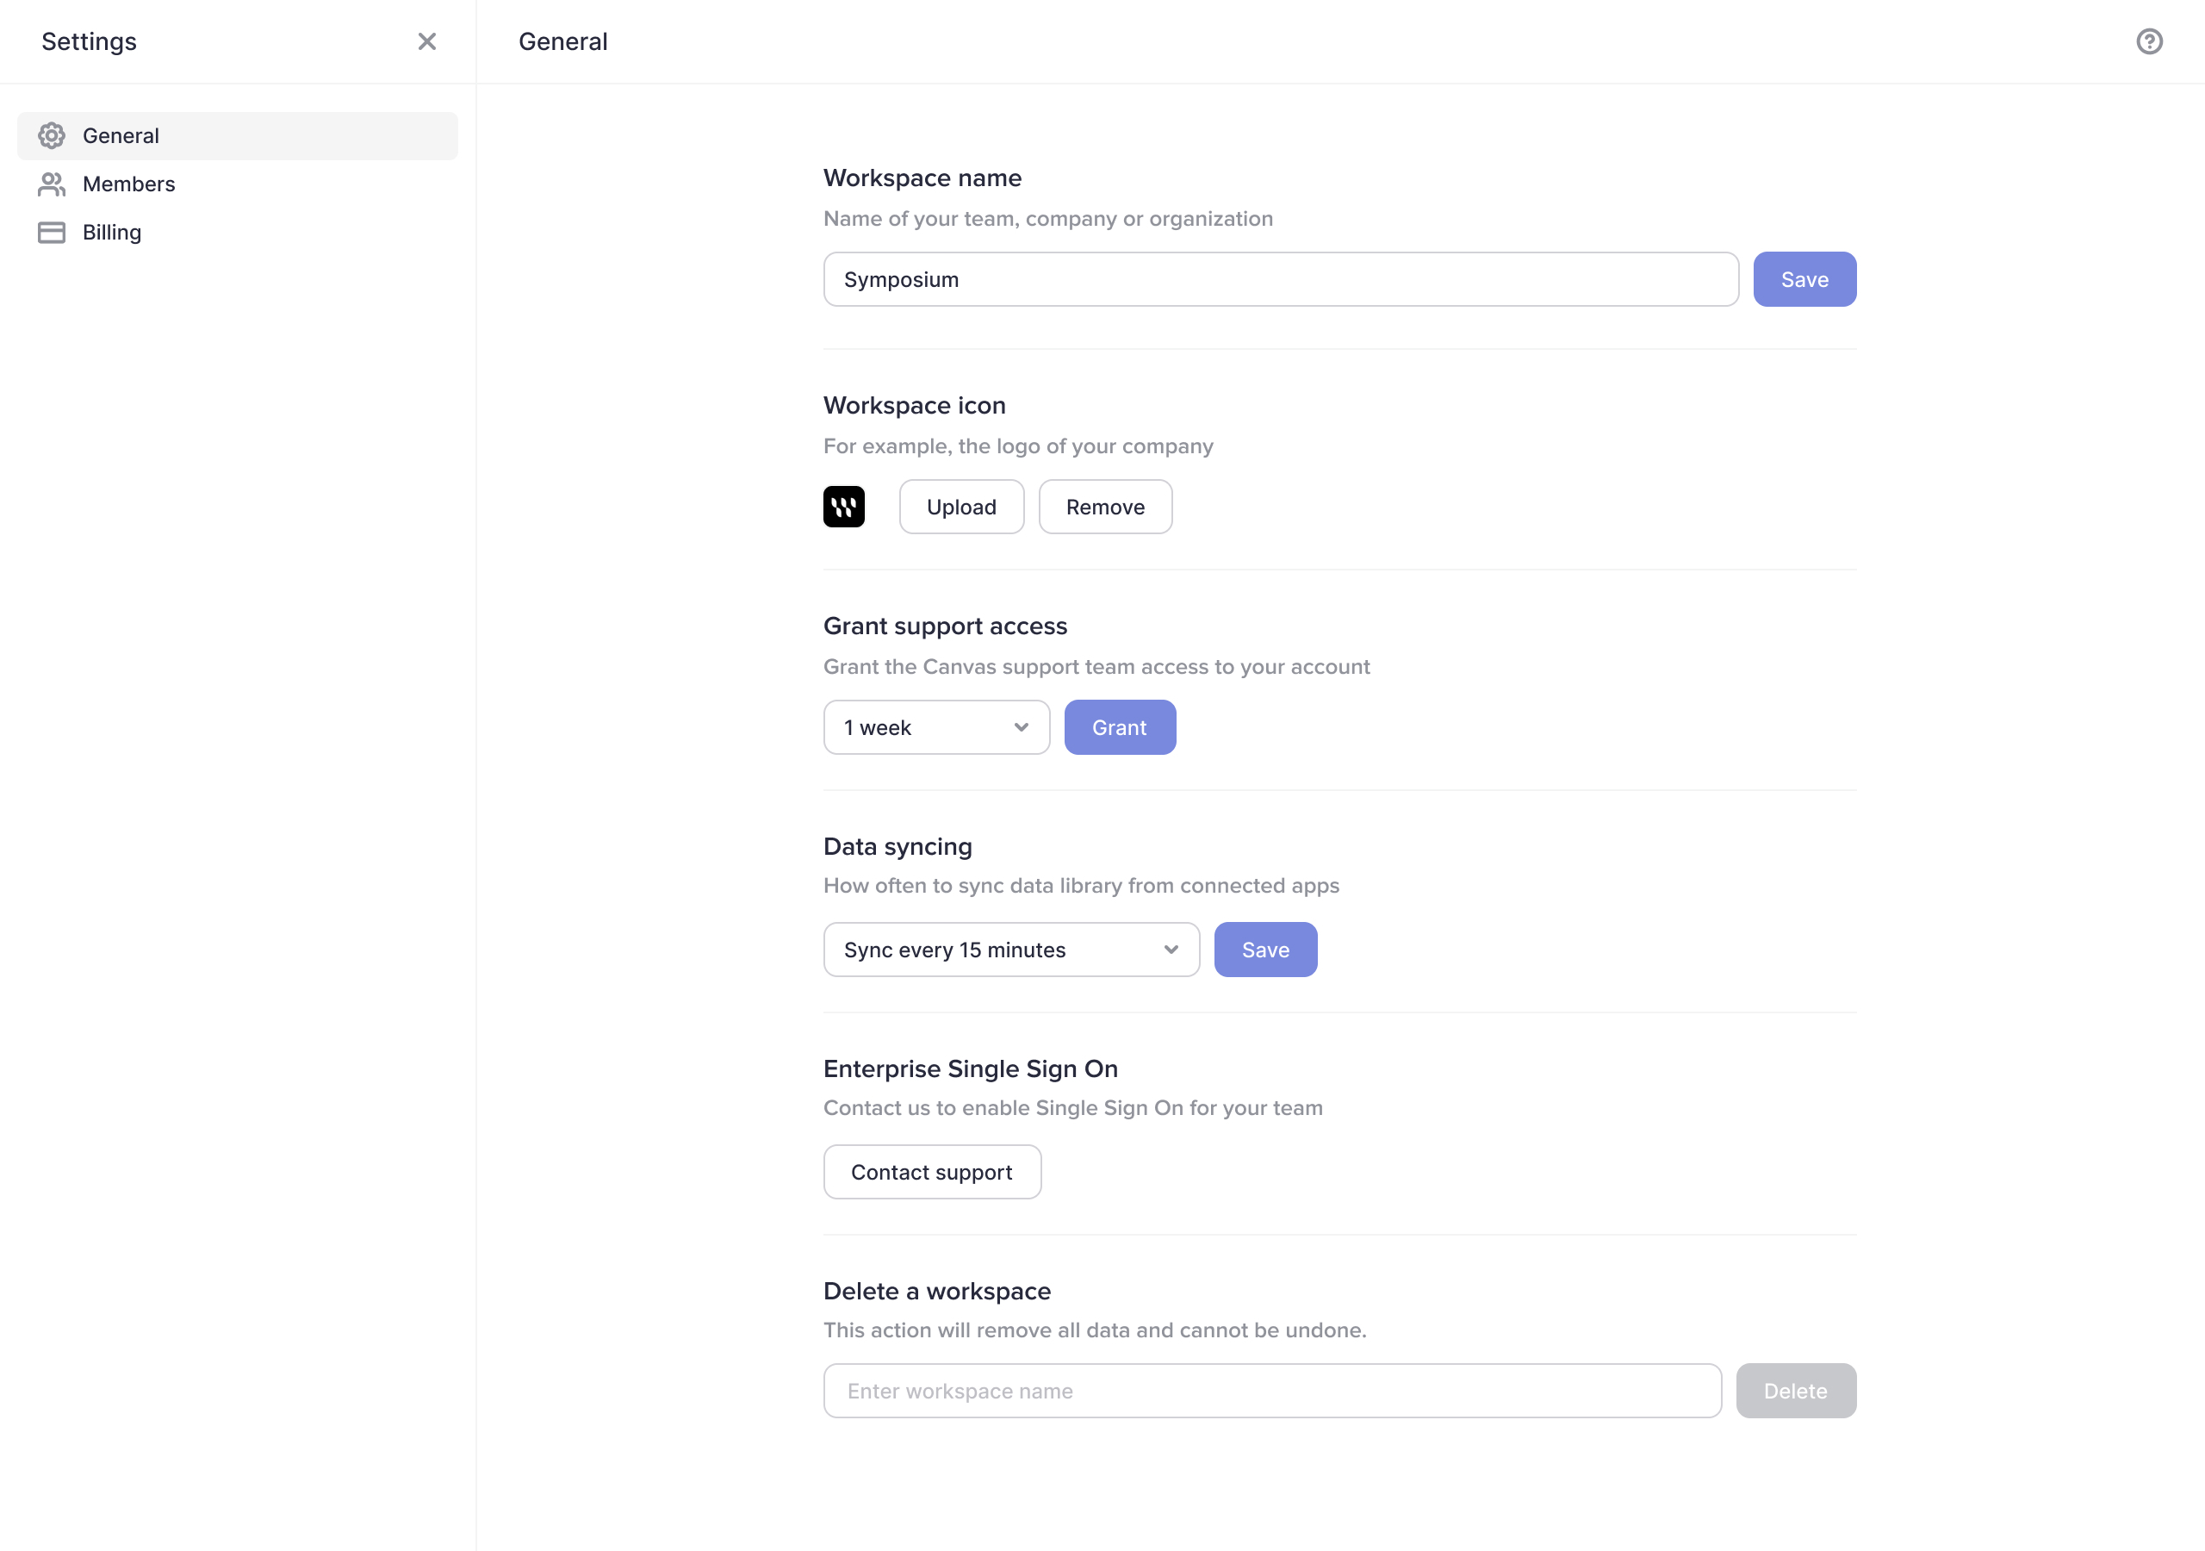Upload a new workspace icon
The image size is (2205, 1551).
pyautogui.click(x=960, y=507)
